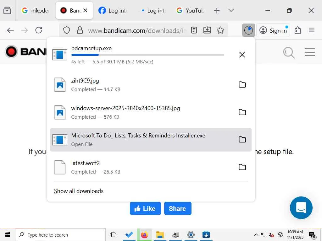Open Task View in taskbar
This screenshot has width=322, height=241.
[113, 235]
